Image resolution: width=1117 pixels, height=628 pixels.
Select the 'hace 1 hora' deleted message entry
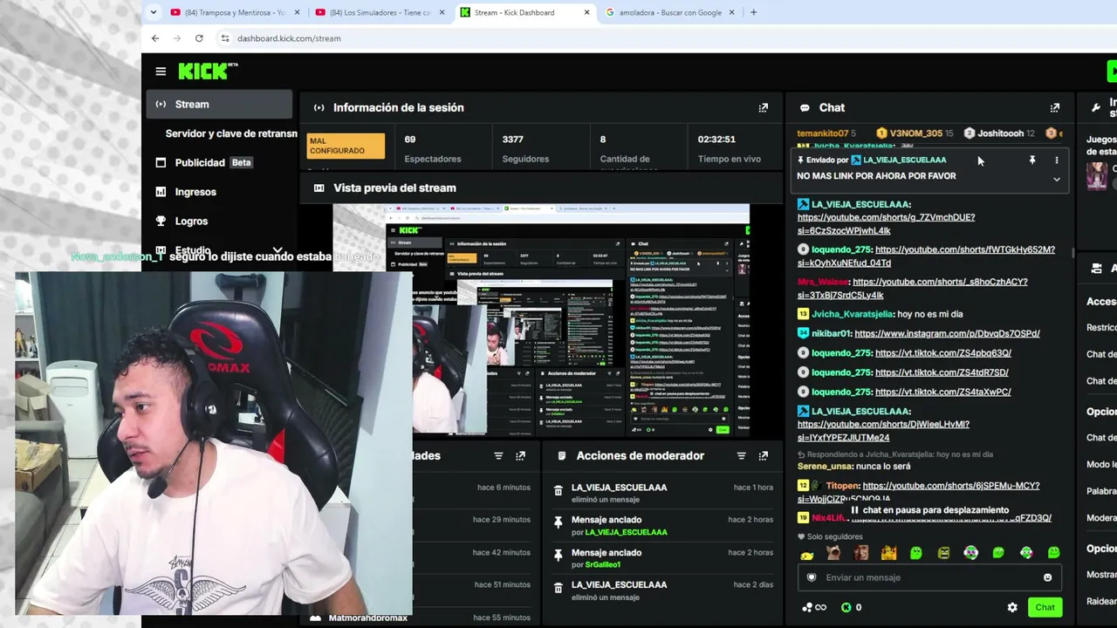point(663,493)
